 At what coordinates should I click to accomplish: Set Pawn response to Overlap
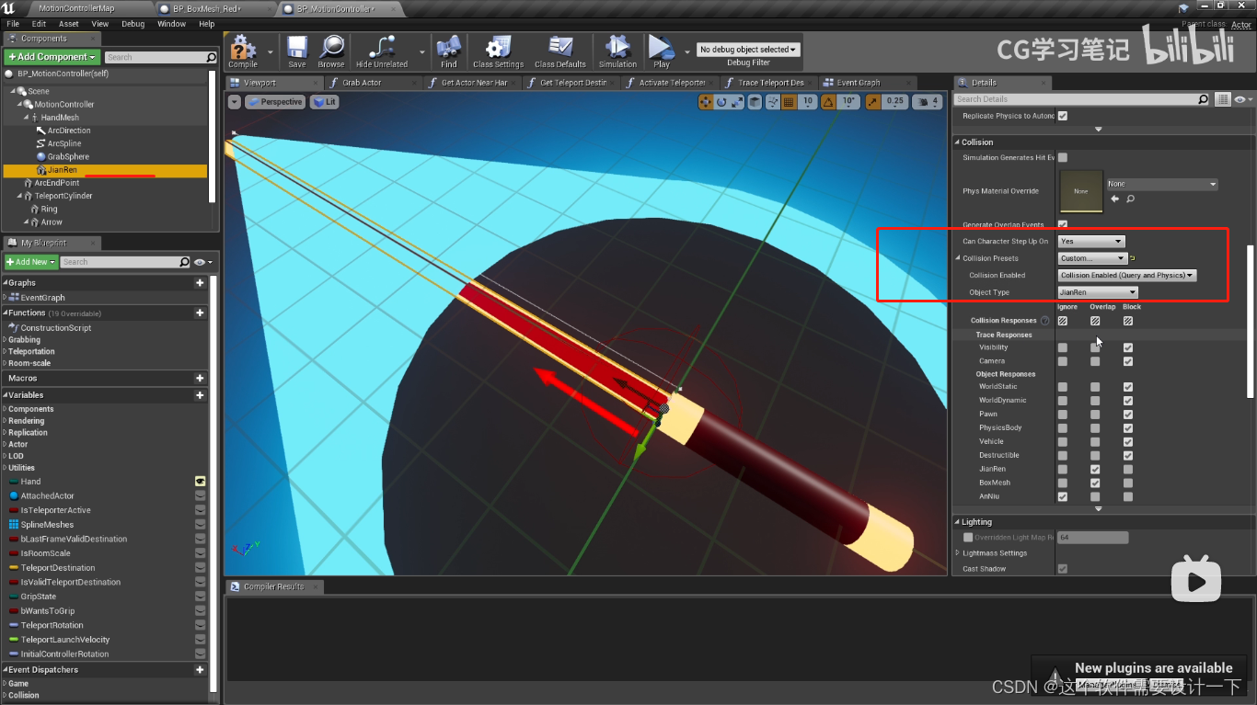(x=1095, y=415)
